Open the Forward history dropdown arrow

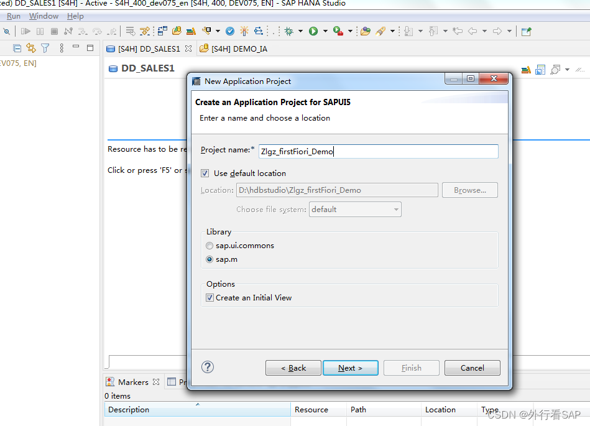point(509,31)
